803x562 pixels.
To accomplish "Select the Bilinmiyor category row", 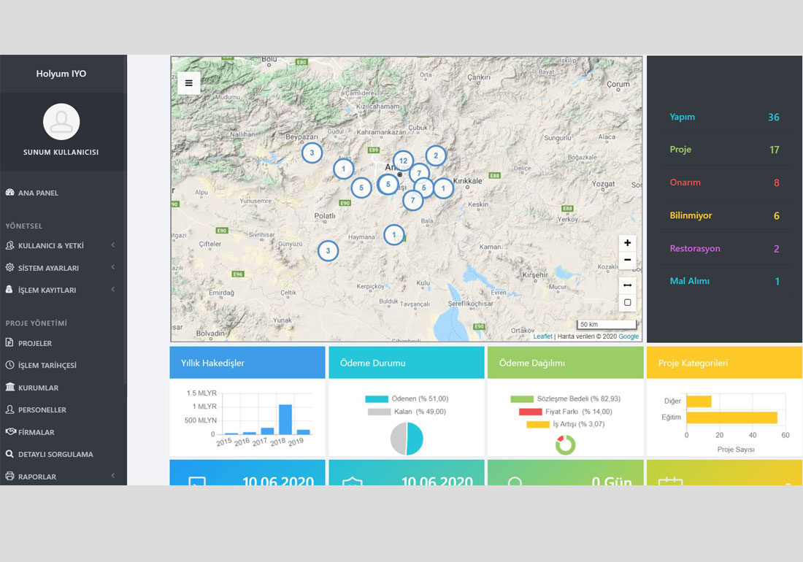I will [724, 215].
